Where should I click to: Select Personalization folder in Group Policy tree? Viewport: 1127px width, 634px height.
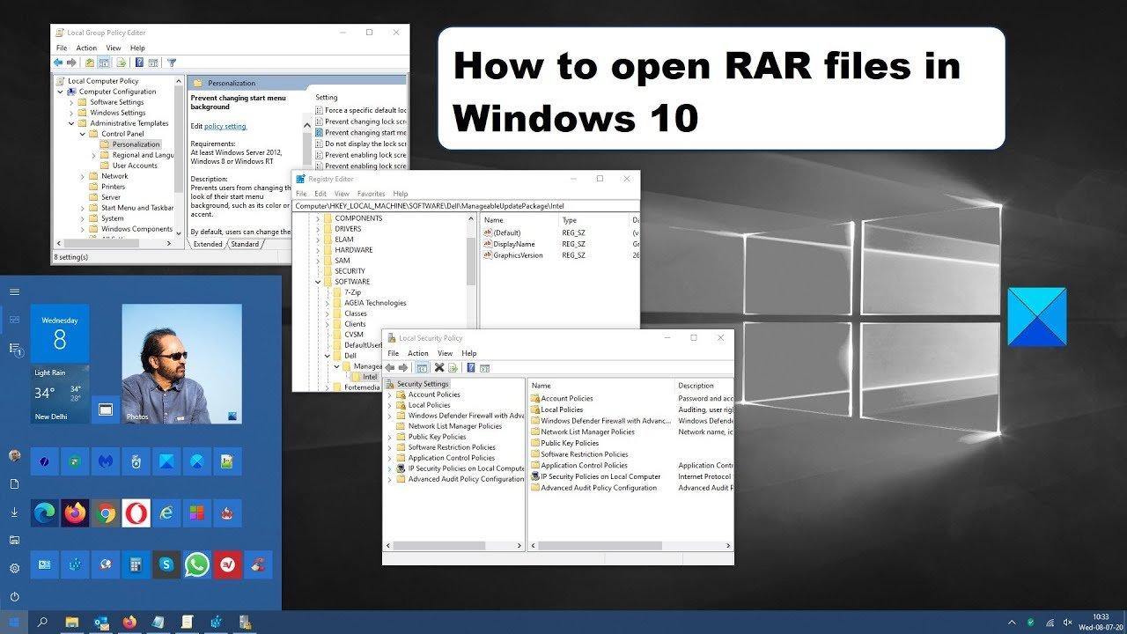pos(130,144)
